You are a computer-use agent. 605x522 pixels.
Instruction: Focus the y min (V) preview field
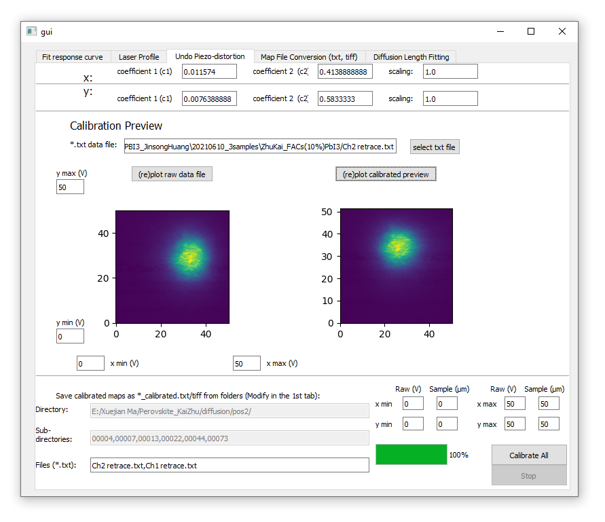pos(70,337)
